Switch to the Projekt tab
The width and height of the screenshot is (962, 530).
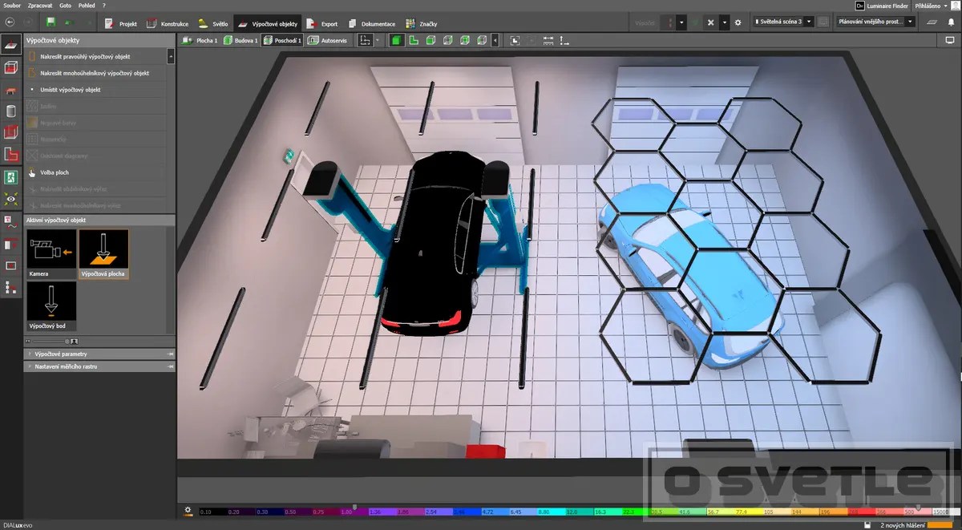pyautogui.click(x=121, y=23)
